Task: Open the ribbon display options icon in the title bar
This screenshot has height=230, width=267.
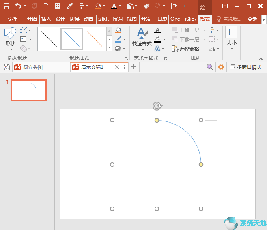Action: [225, 6]
